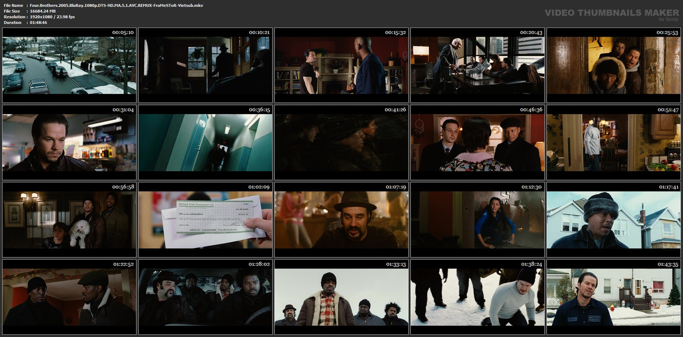Open the thumbnail at 00:05:10
The width and height of the screenshot is (683, 337).
click(69, 65)
